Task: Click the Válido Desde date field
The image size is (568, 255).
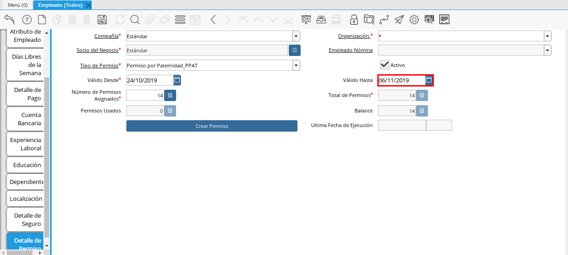Action: coord(150,80)
